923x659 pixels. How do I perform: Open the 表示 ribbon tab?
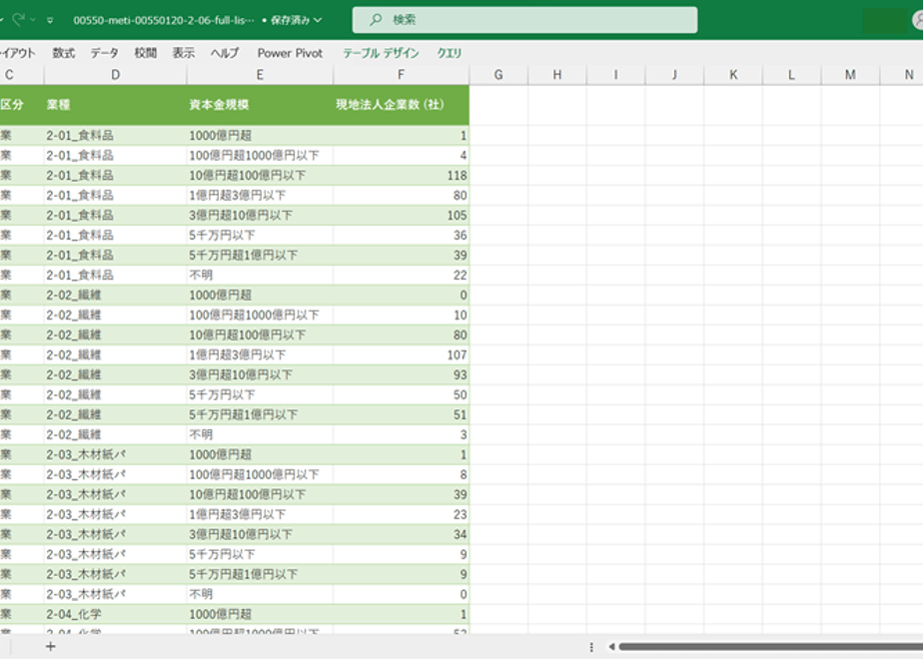[x=184, y=53]
